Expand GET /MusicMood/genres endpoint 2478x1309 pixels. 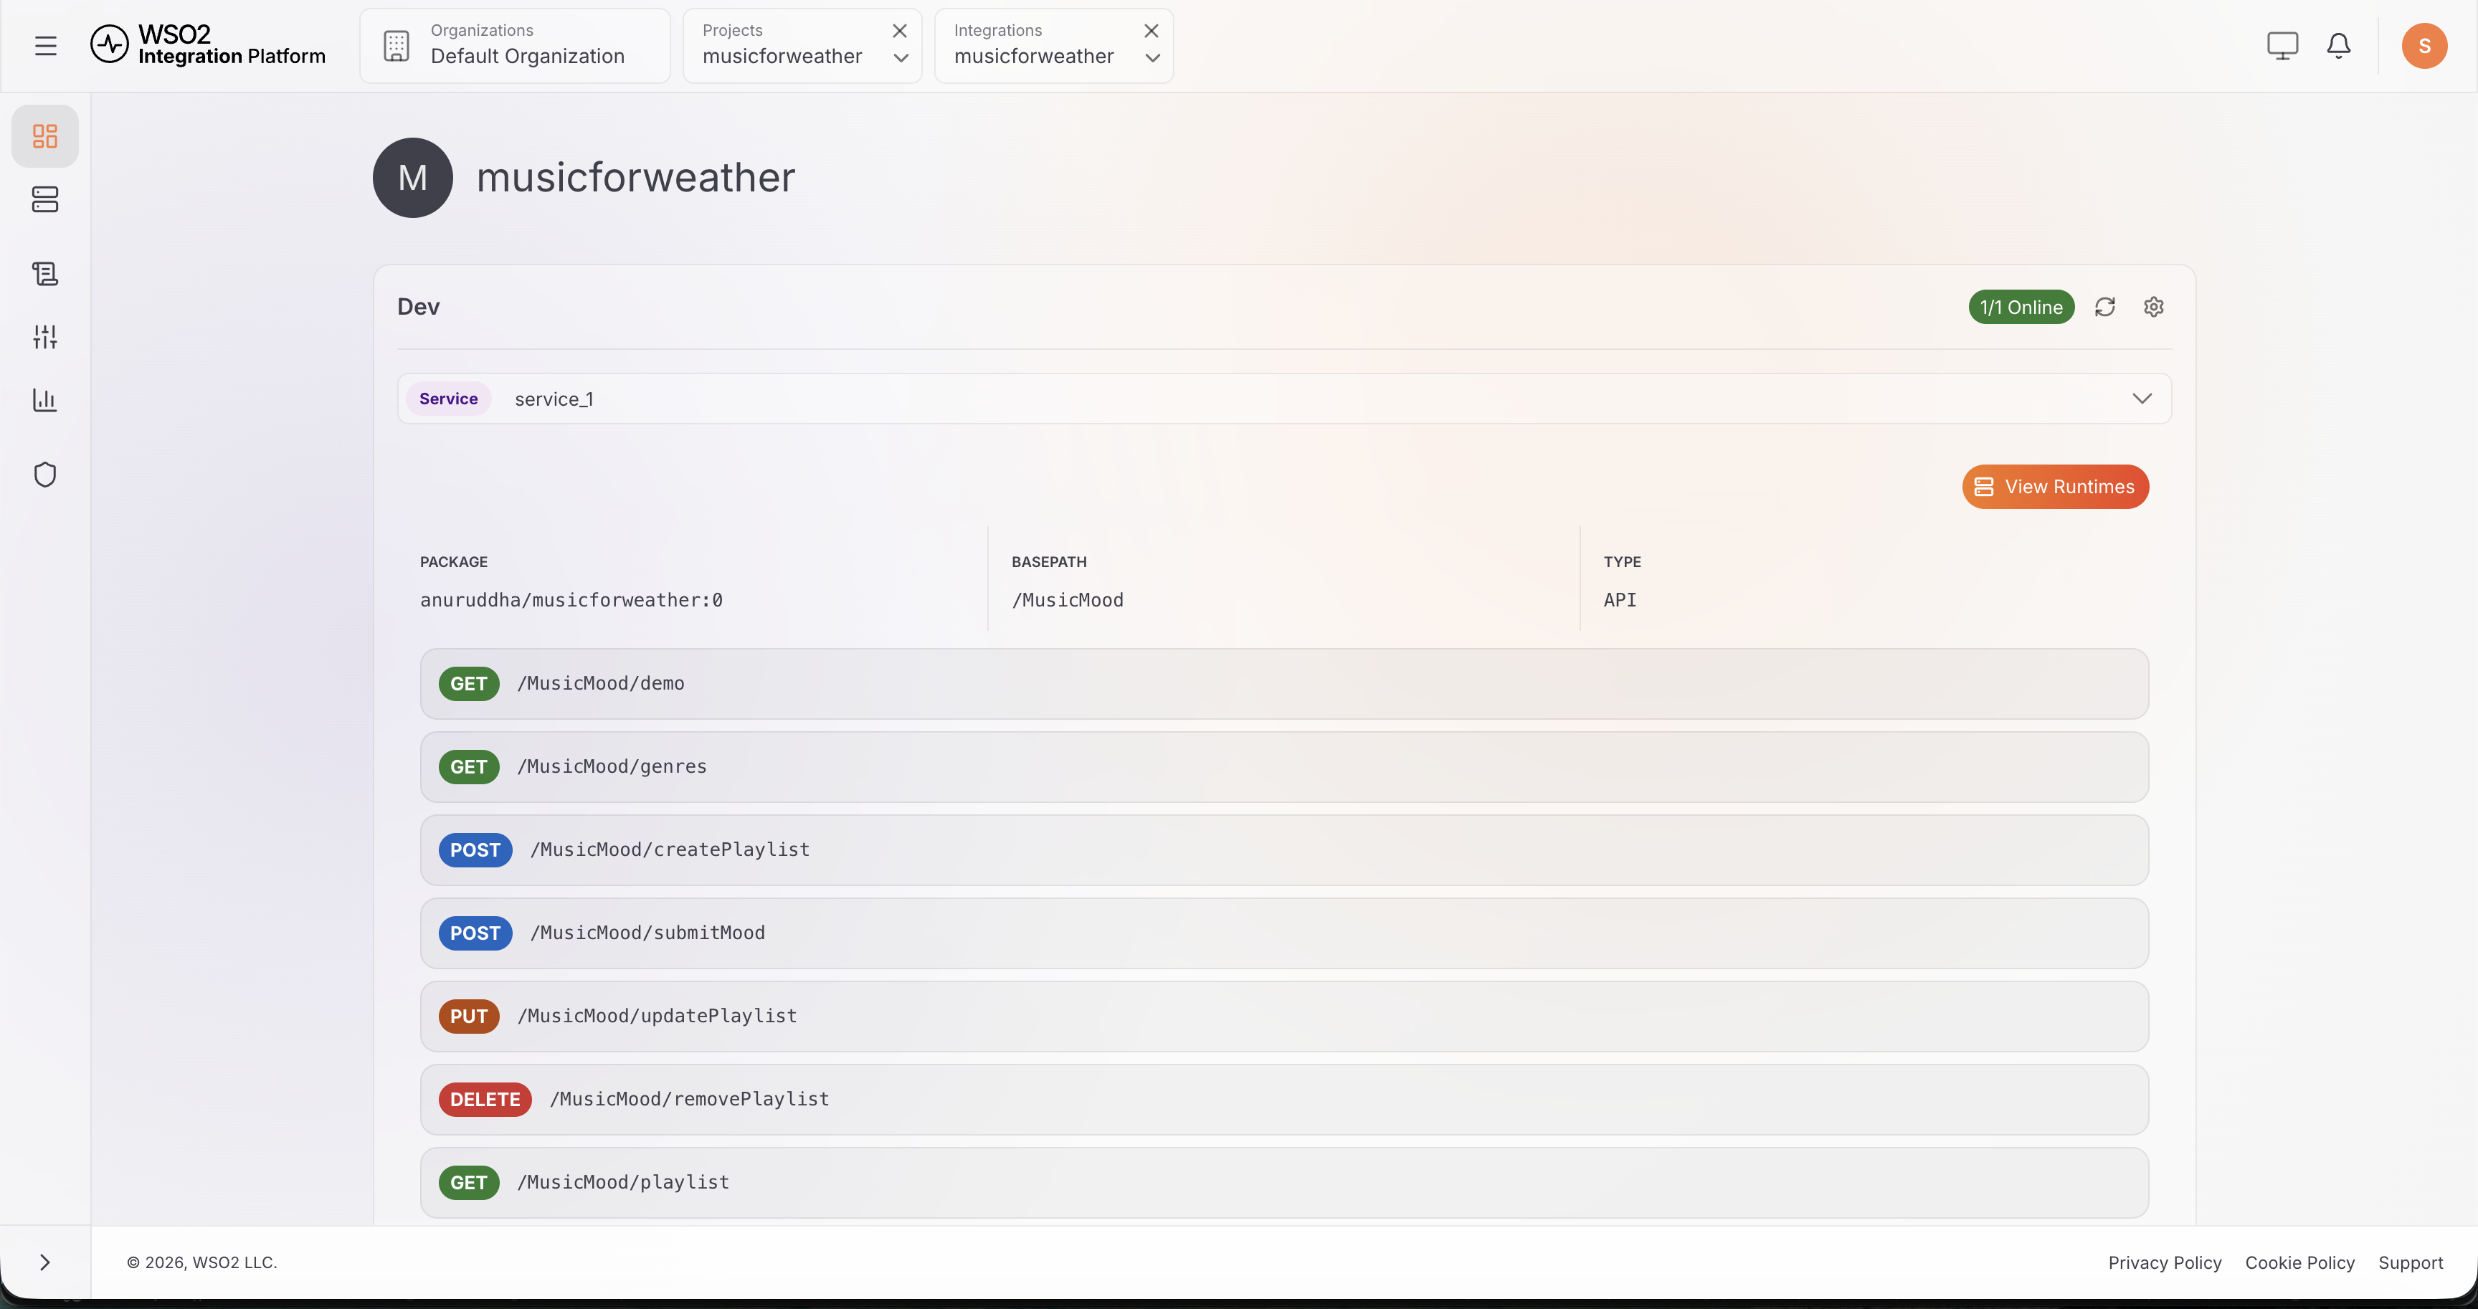[1284, 766]
